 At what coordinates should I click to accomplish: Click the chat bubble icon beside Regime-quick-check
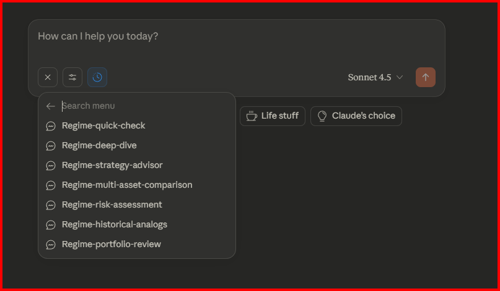tap(51, 126)
